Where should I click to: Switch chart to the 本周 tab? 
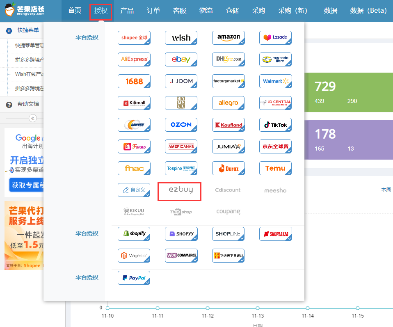click(x=386, y=190)
